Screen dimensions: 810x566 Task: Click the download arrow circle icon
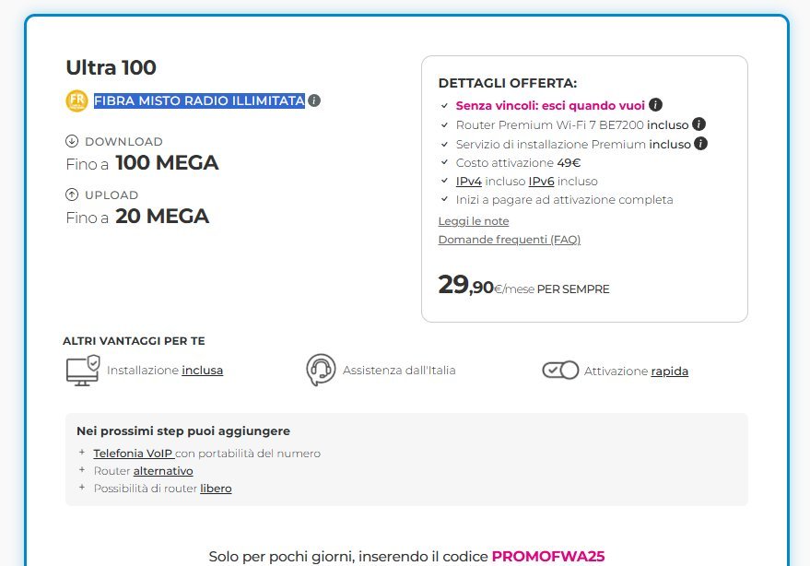click(x=72, y=141)
